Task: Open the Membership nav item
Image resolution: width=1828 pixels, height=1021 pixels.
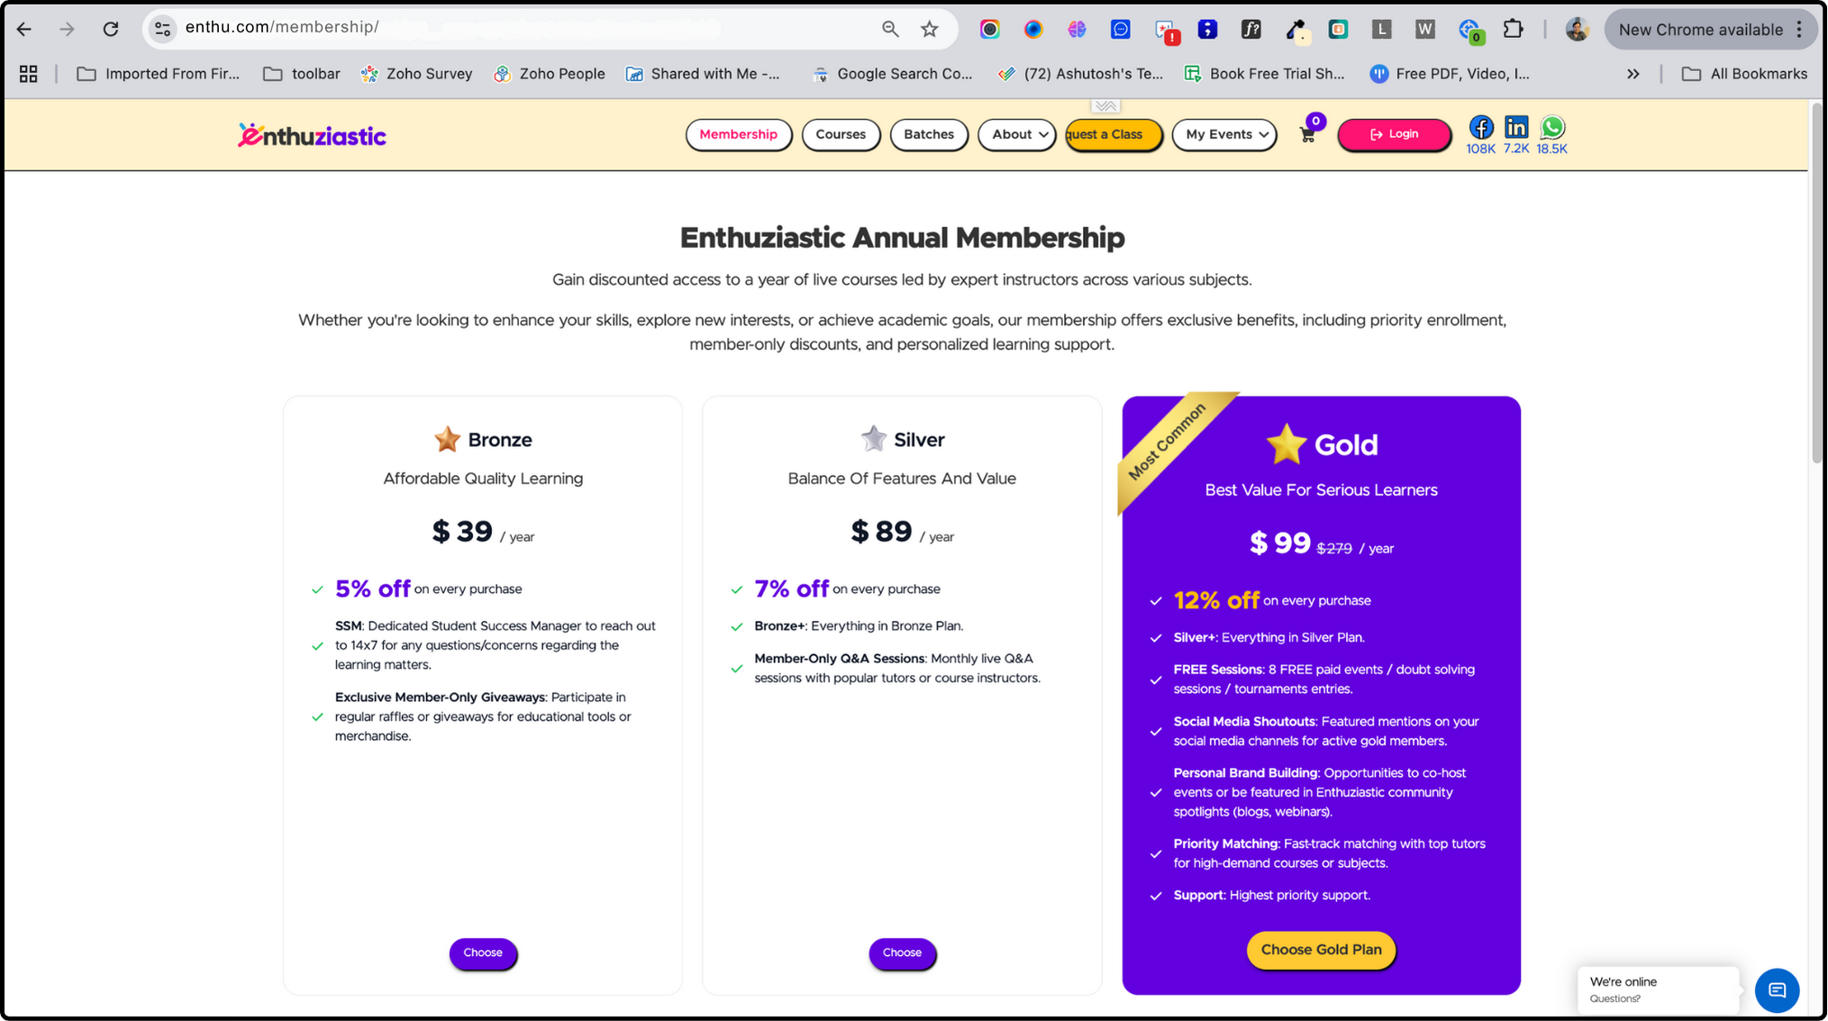Action: (738, 134)
